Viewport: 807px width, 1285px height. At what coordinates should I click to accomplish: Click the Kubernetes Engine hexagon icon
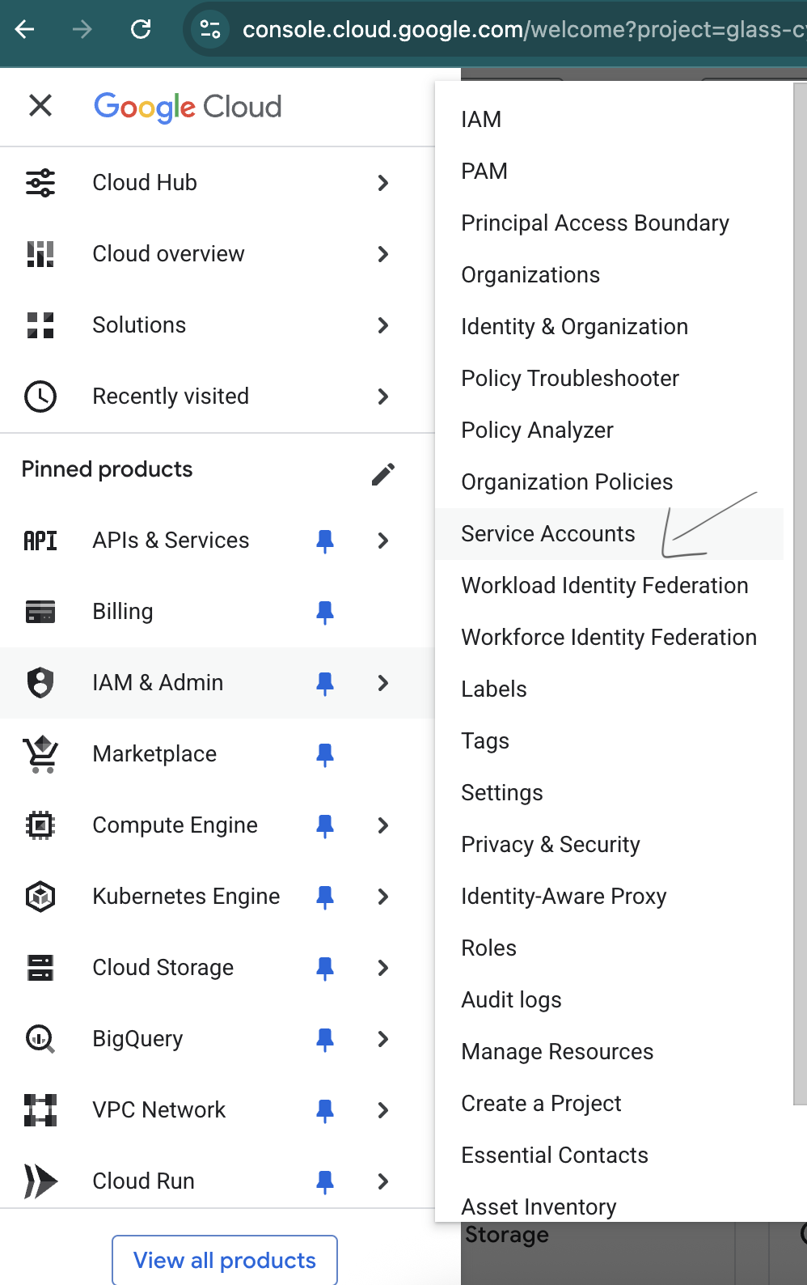click(40, 897)
